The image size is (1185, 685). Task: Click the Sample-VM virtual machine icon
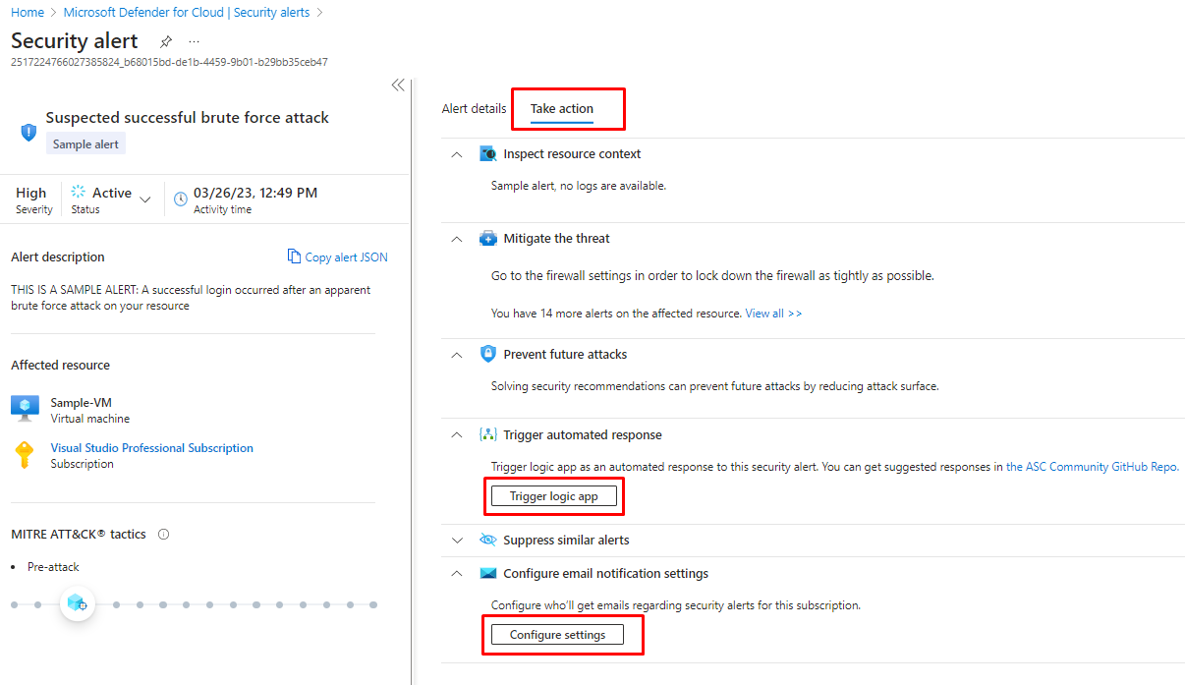pos(25,407)
